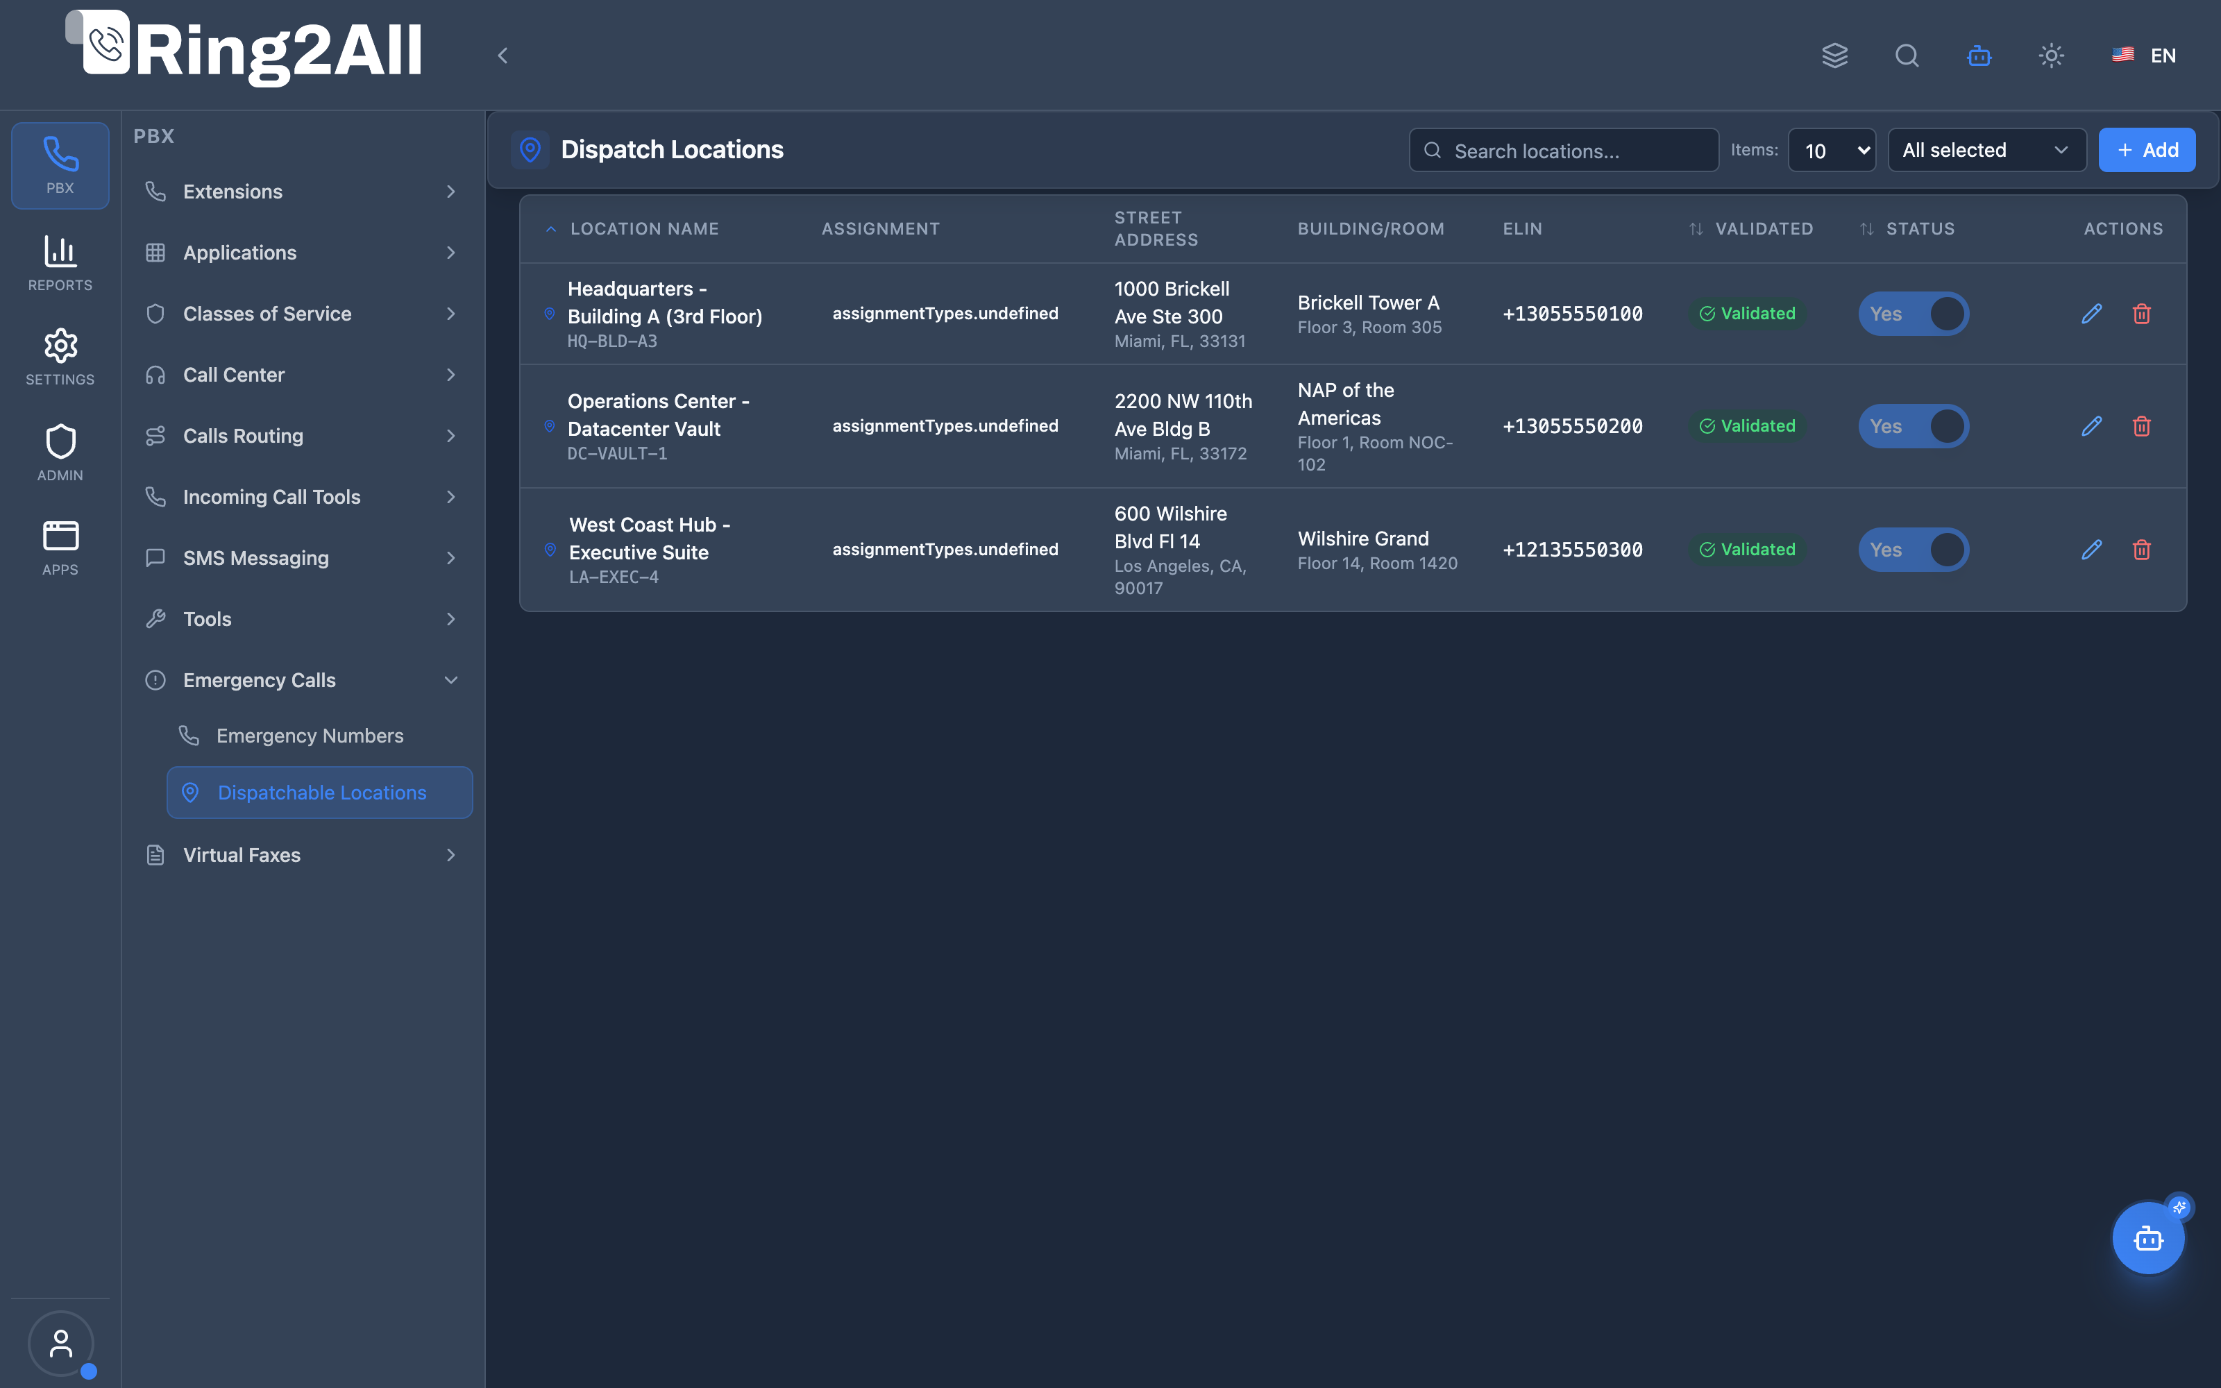This screenshot has height=1388, width=2221.
Task: Open the Items per page dropdown
Action: point(1832,151)
